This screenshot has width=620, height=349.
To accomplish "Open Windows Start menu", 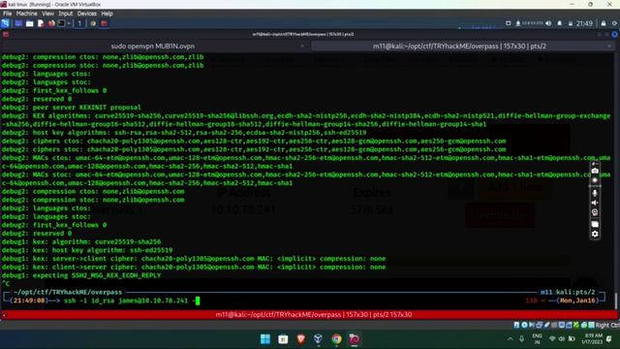I will [265, 339].
